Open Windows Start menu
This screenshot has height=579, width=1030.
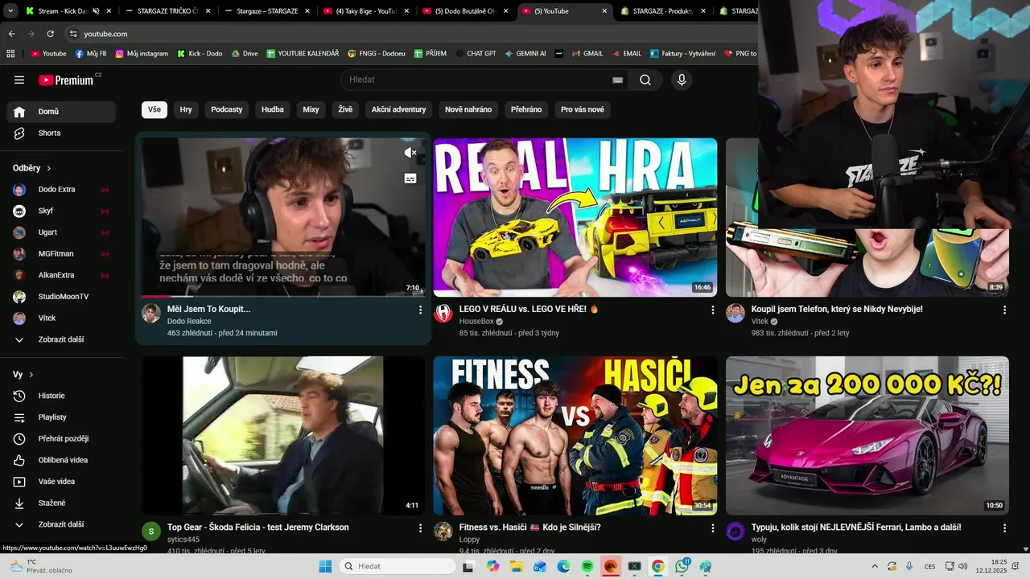[x=325, y=566]
